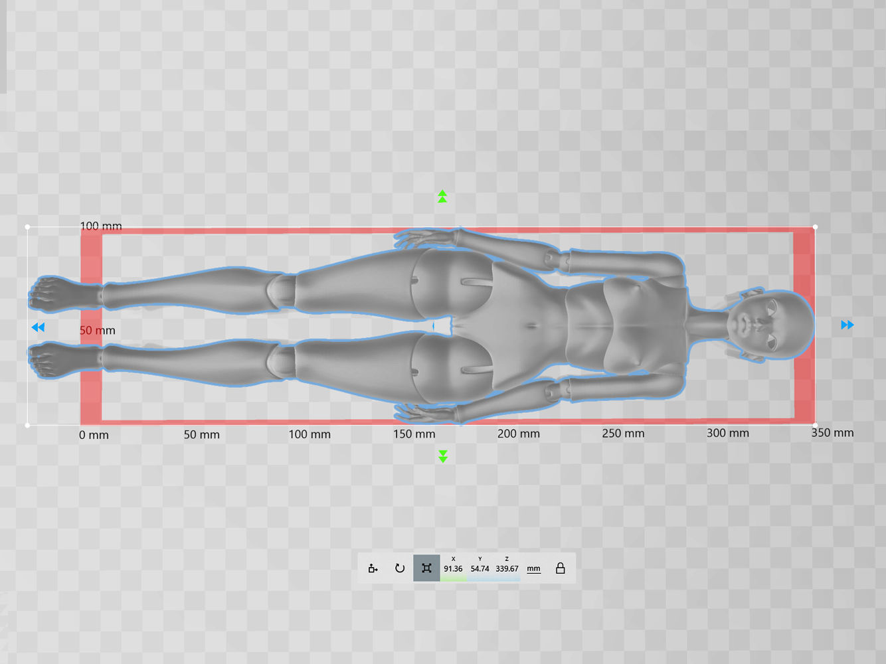The height and width of the screenshot is (664, 886).
Task: Click the 350 mm ruler label
Action: tap(832, 433)
